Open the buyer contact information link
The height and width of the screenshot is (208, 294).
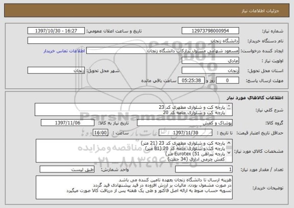[x=64, y=51]
